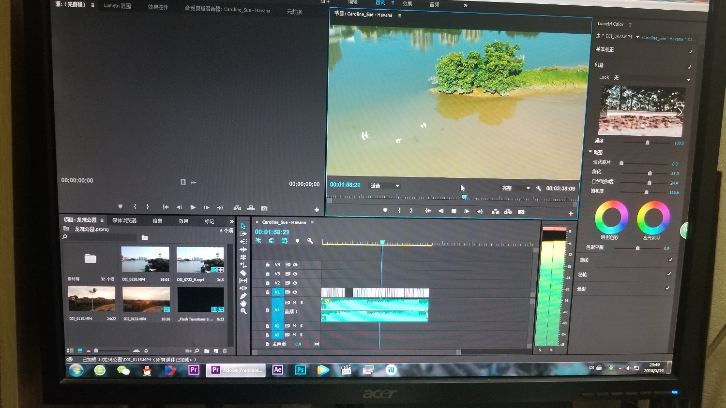The width and height of the screenshot is (726, 408).
Task: Switch to the Effect Controls tab
Action: pos(158,7)
